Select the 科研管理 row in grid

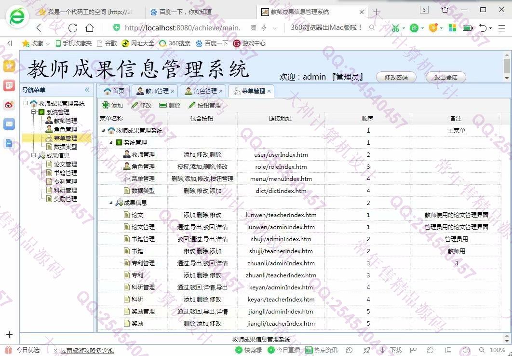[299, 287]
